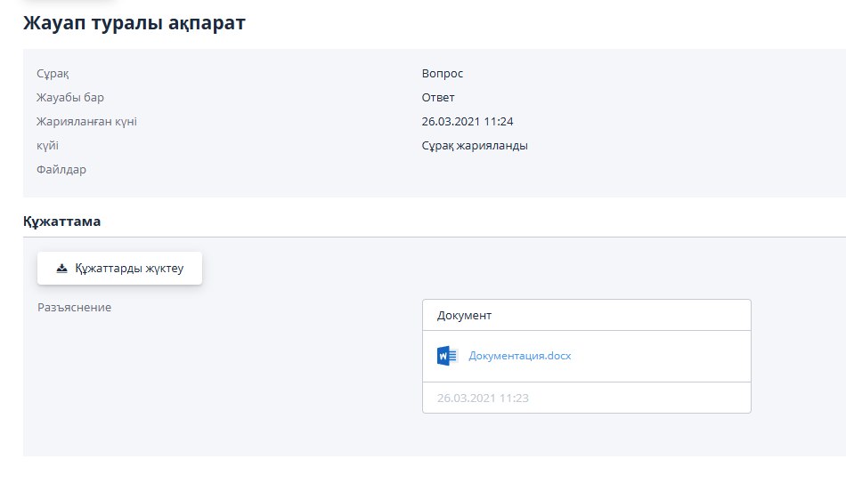Click the Ответ value text

438,98
